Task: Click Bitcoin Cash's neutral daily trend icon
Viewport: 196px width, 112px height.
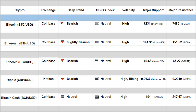Action: (62, 97)
